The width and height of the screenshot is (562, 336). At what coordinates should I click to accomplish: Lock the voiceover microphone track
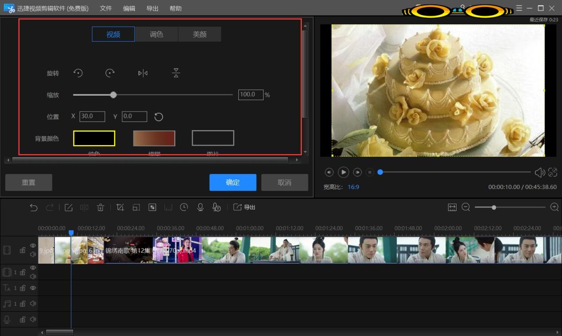(x=23, y=319)
